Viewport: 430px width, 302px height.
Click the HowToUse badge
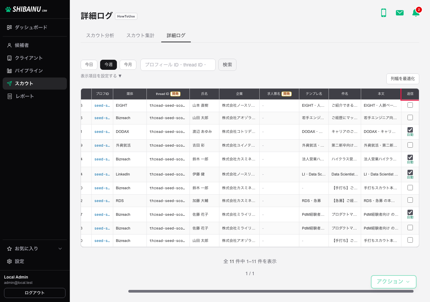pyautogui.click(x=126, y=16)
